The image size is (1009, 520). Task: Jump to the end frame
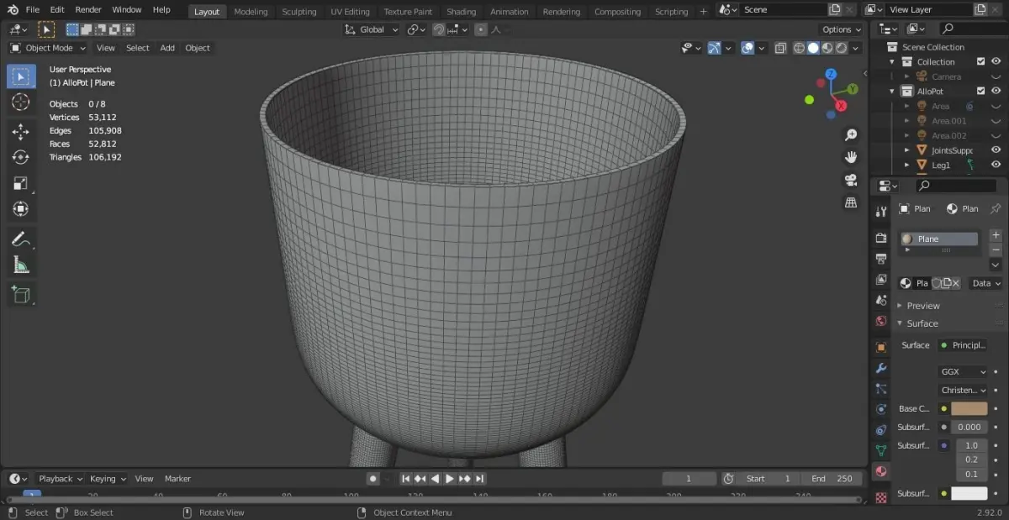coord(479,479)
